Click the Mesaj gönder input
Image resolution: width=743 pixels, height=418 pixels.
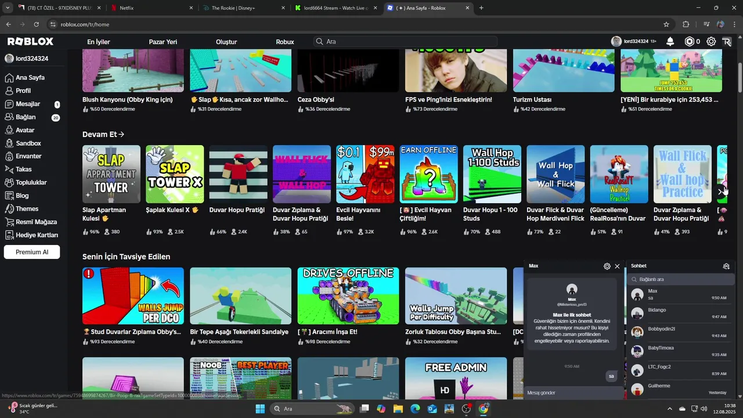[573, 393]
